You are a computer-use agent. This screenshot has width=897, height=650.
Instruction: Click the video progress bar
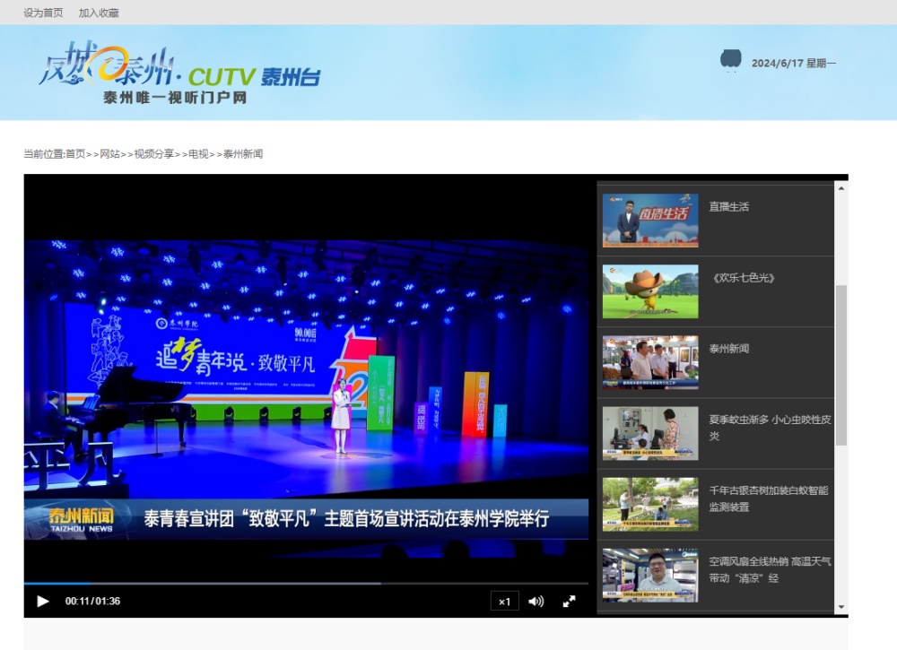click(305, 584)
